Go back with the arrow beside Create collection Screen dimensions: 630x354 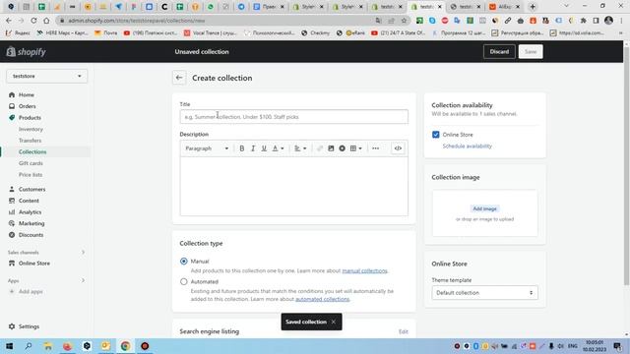(179, 78)
